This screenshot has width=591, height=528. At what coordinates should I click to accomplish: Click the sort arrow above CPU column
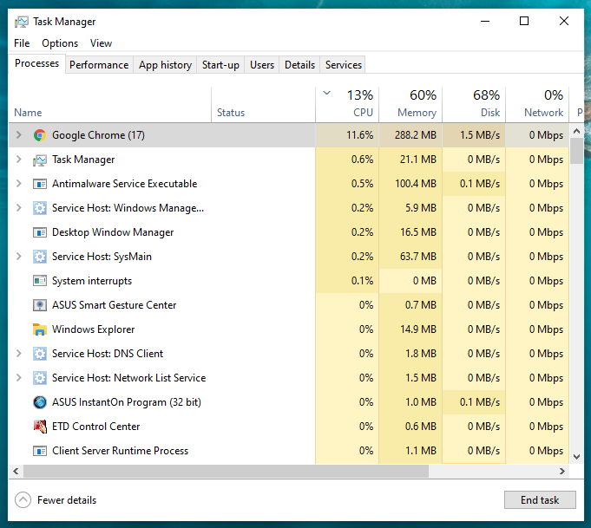(x=327, y=93)
